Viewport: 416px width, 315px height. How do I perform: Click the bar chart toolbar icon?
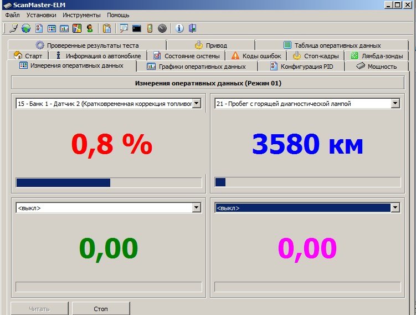tap(64, 28)
